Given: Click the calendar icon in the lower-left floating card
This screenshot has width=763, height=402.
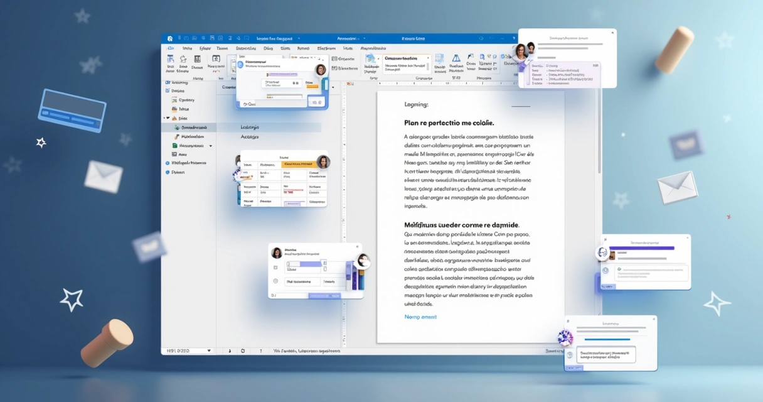Looking at the screenshot, I should tap(275, 267).
